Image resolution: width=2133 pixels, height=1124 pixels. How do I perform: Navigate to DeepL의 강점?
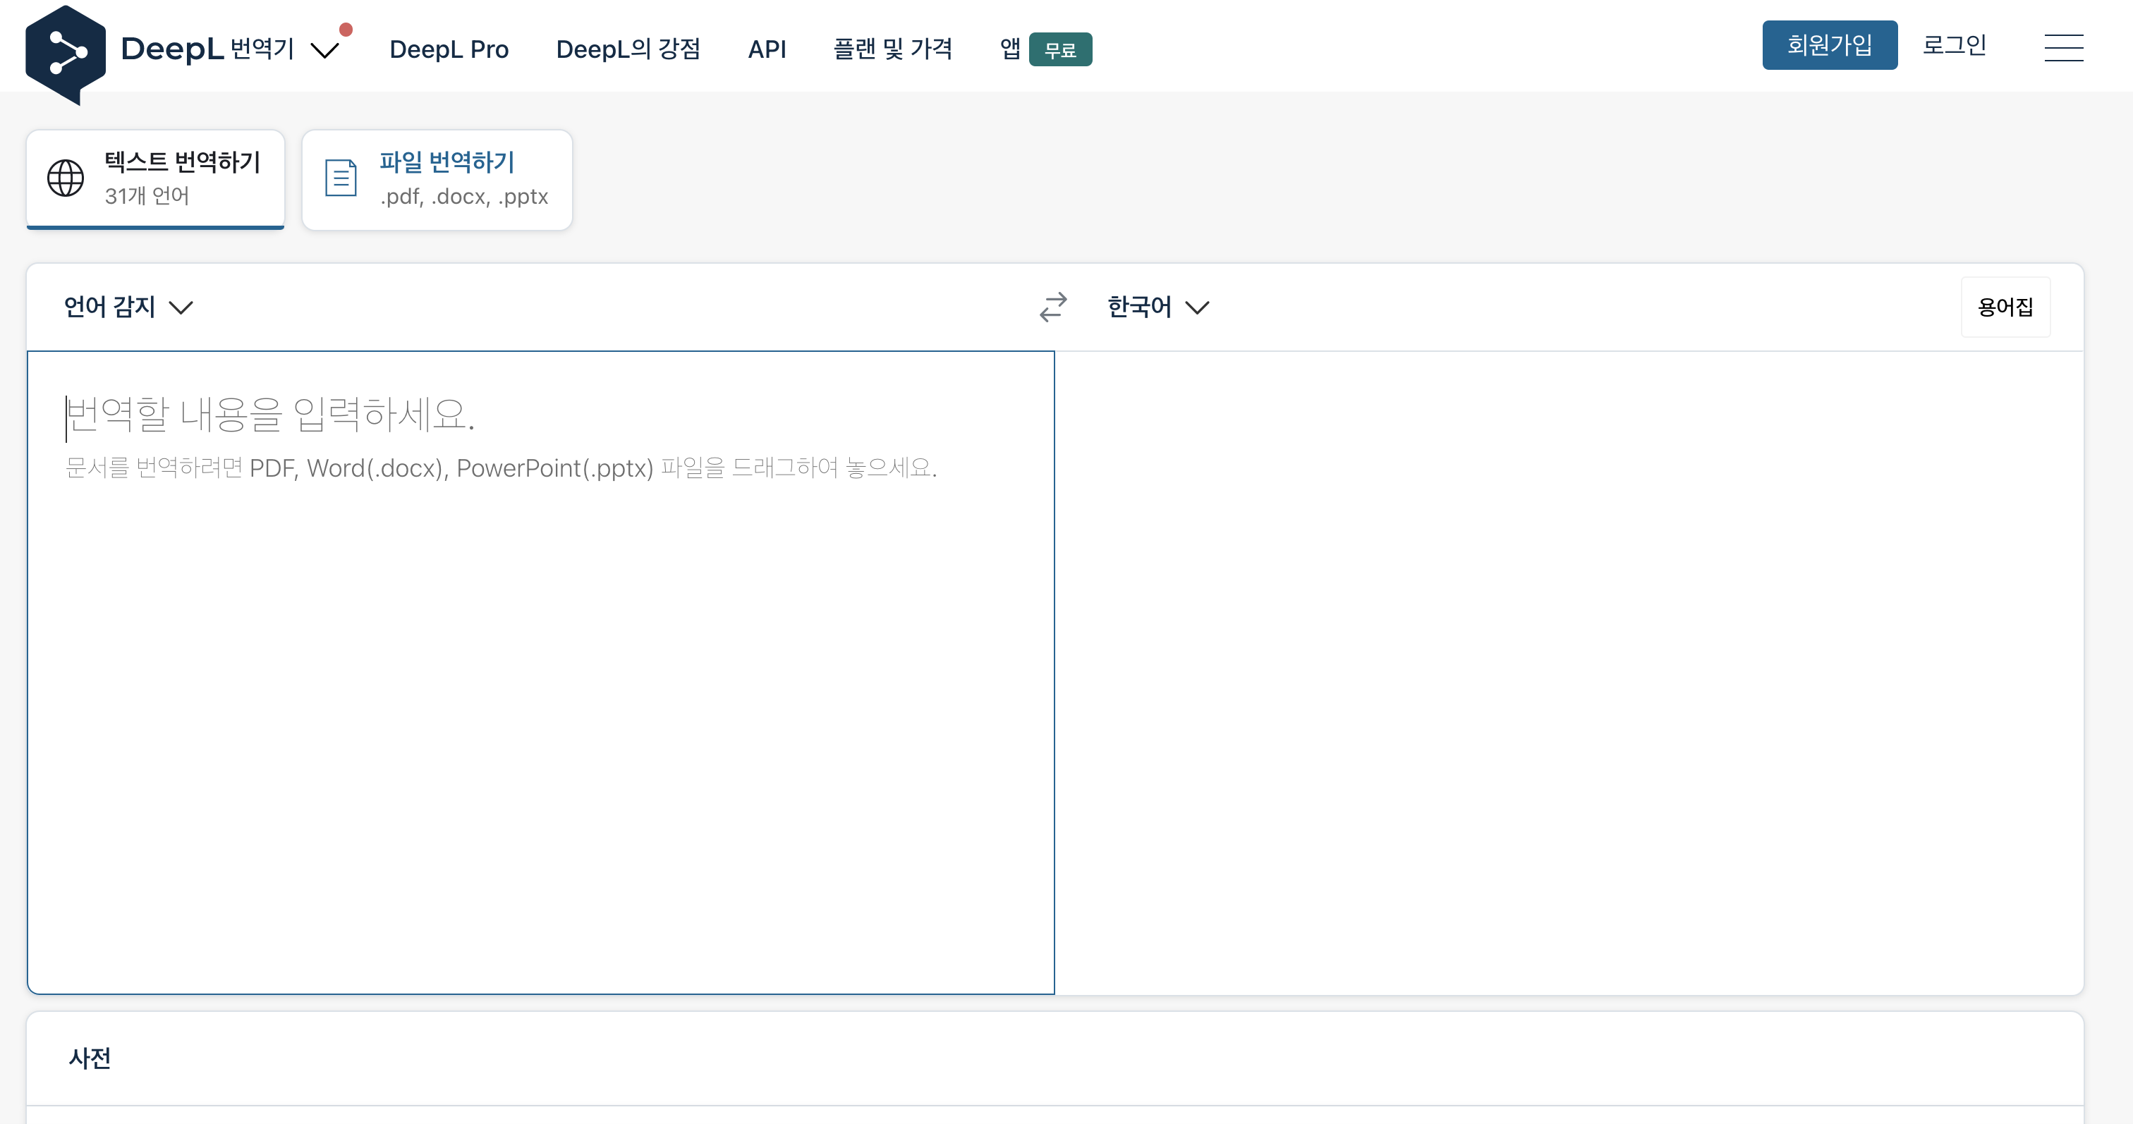[628, 49]
